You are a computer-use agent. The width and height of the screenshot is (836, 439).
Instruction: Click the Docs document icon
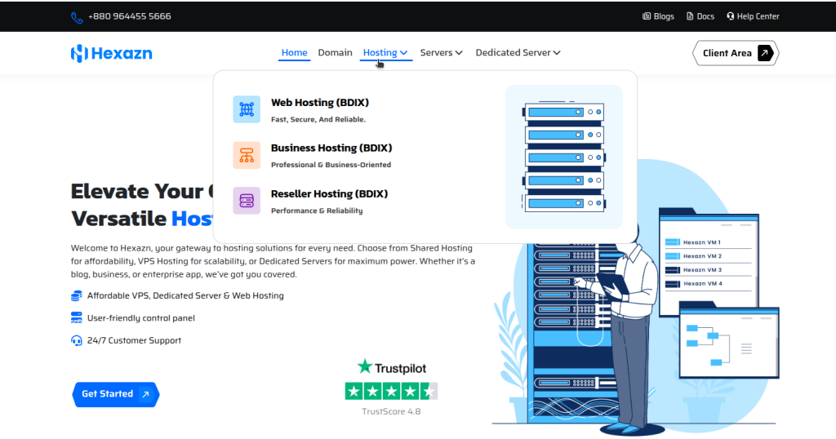[x=690, y=16]
